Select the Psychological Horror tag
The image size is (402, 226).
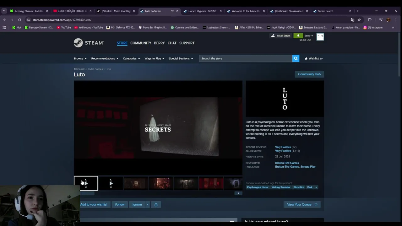(x=258, y=187)
